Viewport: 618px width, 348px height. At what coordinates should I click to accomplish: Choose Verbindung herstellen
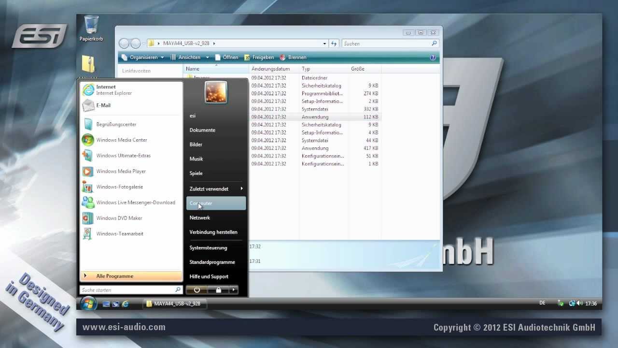click(x=216, y=232)
